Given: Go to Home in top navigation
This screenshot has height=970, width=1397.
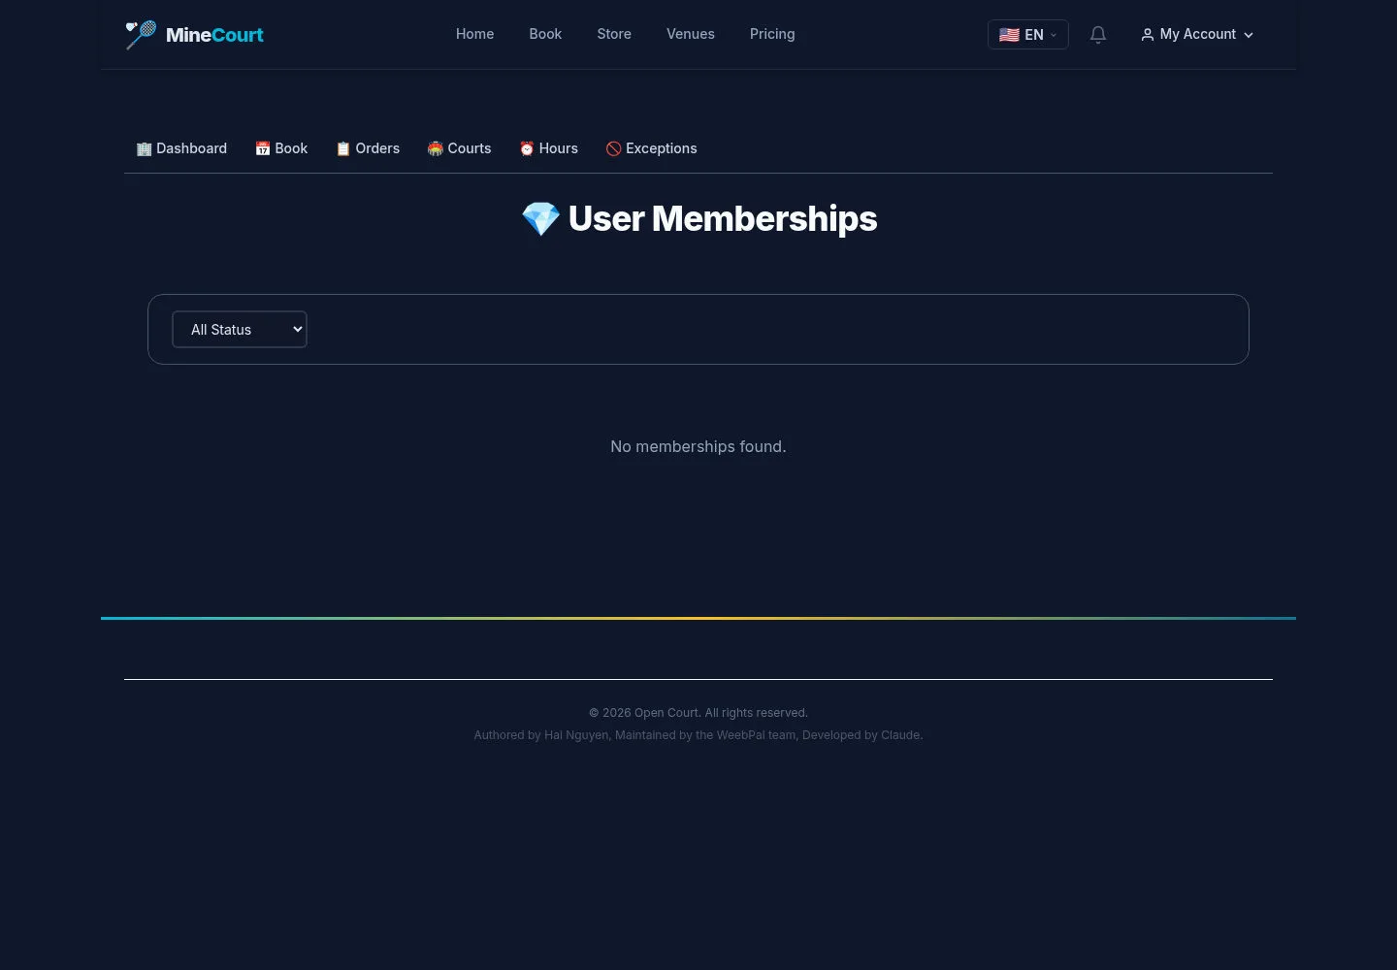Looking at the screenshot, I should click(475, 34).
